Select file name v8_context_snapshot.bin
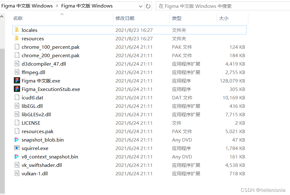Screen dimensions: 290x195 50,157
